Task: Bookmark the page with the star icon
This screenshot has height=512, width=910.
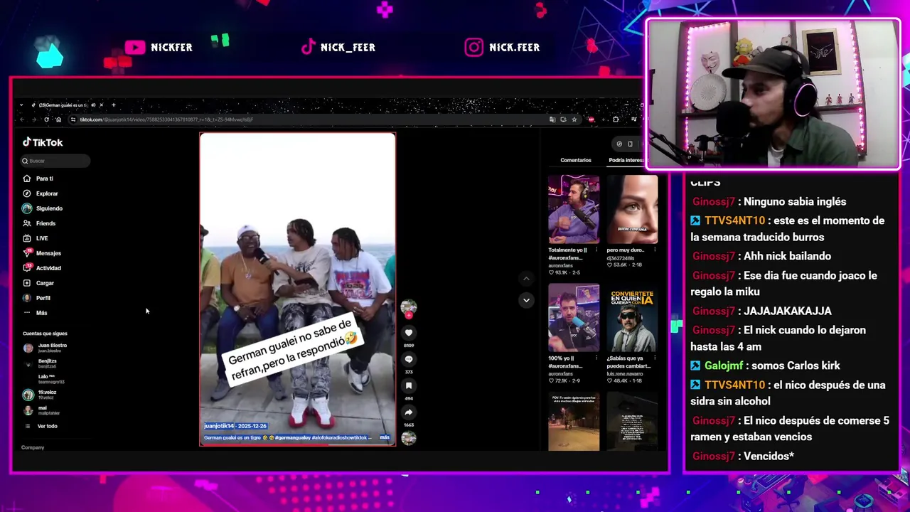Action: click(x=574, y=119)
